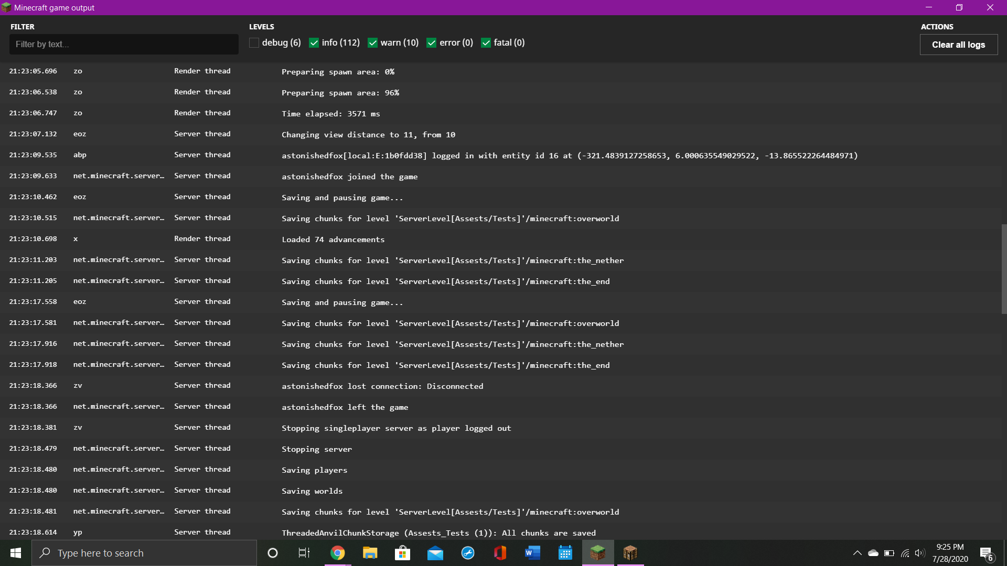1007x566 pixels.
Task: Switch to Microsoft Word in taskbar
Action: click(532, 553)
